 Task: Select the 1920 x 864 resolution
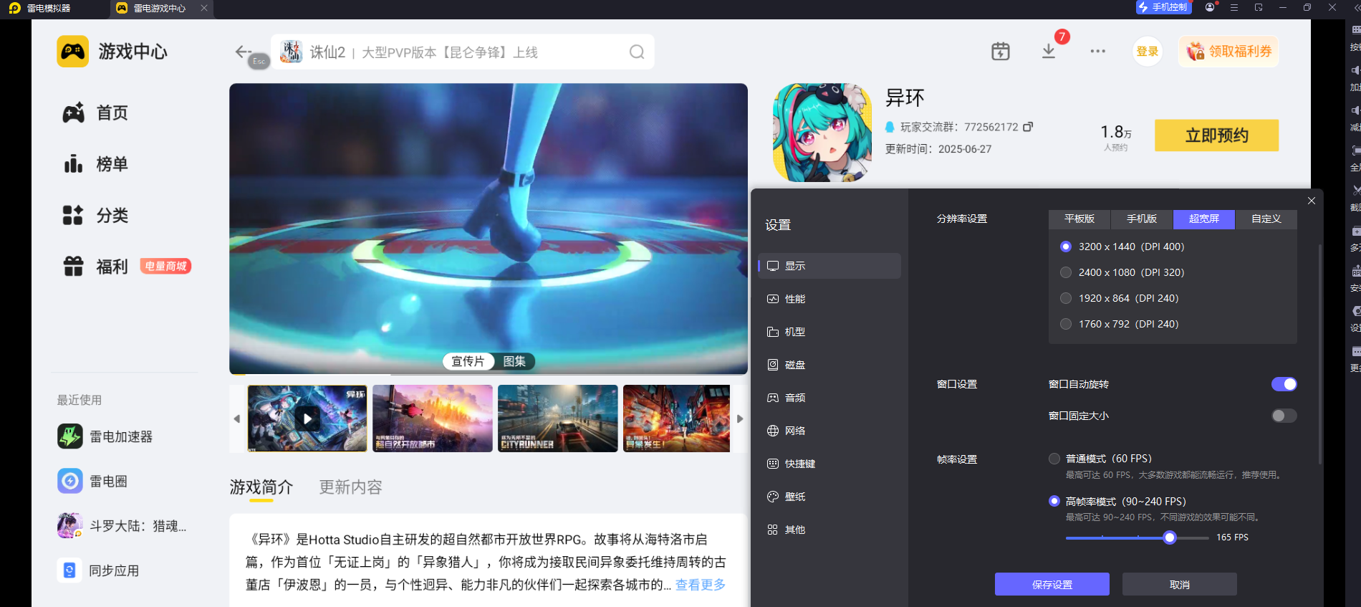point(1066,298)
